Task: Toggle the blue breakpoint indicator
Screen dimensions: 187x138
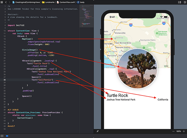Action: pyautogui.click(x=7, y=136)
